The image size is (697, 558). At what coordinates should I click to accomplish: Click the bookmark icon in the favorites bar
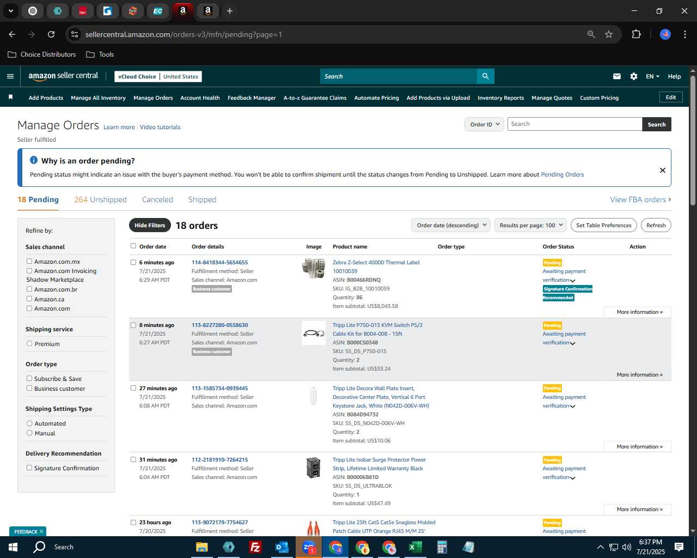pos(10,97)
